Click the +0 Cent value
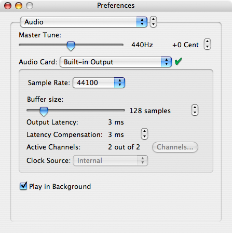Screen dimensions: 232x233 [185, 45]
